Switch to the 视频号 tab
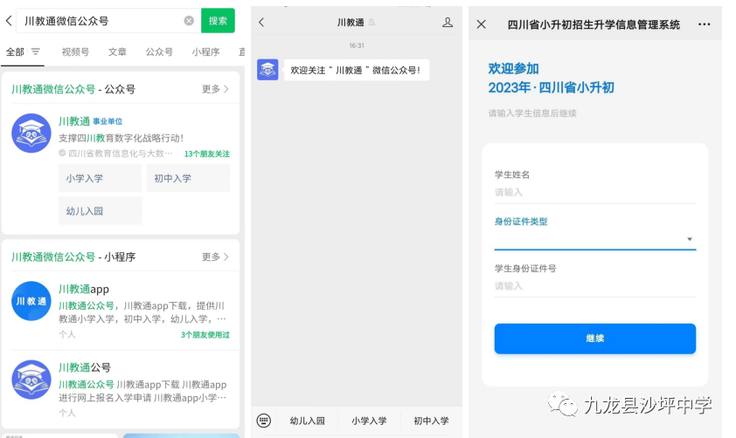The height and width of the screenshot is (438, 736). (x=75, y=51)
